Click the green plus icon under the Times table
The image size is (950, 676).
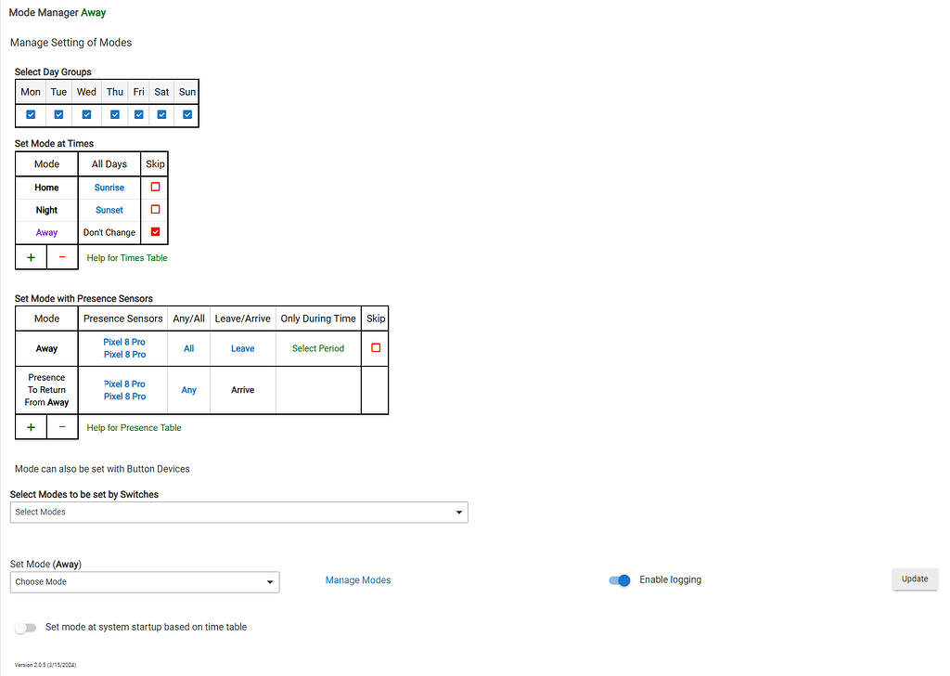point(31,257)
